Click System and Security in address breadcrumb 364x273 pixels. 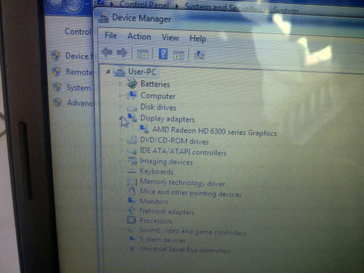(x=222, y=7)
